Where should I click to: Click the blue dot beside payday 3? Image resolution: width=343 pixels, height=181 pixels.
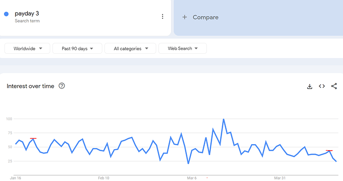(6, 14)
